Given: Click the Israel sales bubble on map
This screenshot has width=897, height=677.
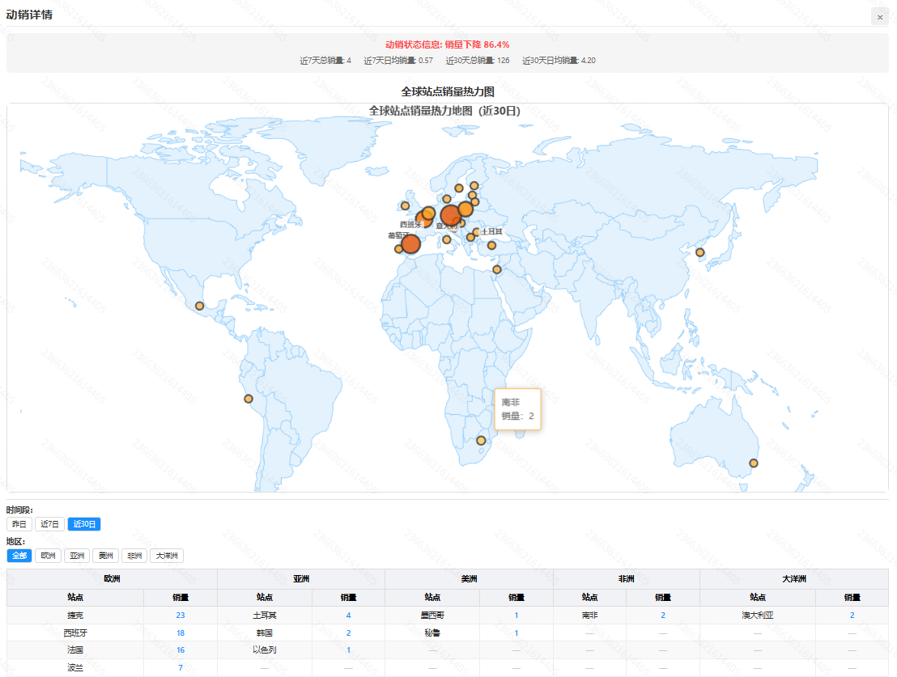Looking at the screenshot, I should 497,269.
